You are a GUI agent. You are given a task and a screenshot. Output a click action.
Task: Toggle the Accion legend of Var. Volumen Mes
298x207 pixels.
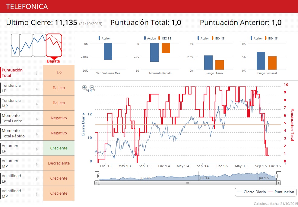pos(104,38)
